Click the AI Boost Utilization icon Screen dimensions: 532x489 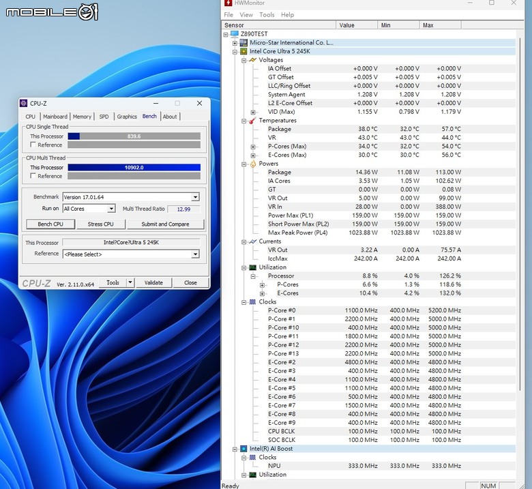pyautogui.click(x=252, y=475)
